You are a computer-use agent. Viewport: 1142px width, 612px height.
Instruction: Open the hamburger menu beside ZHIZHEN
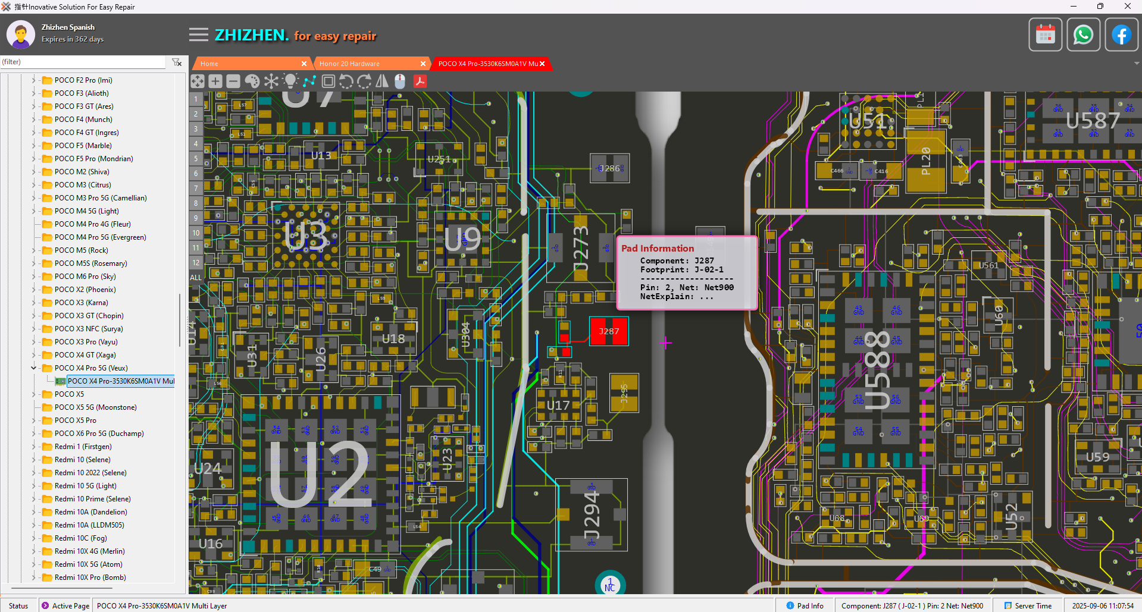[x=199, y=35]
